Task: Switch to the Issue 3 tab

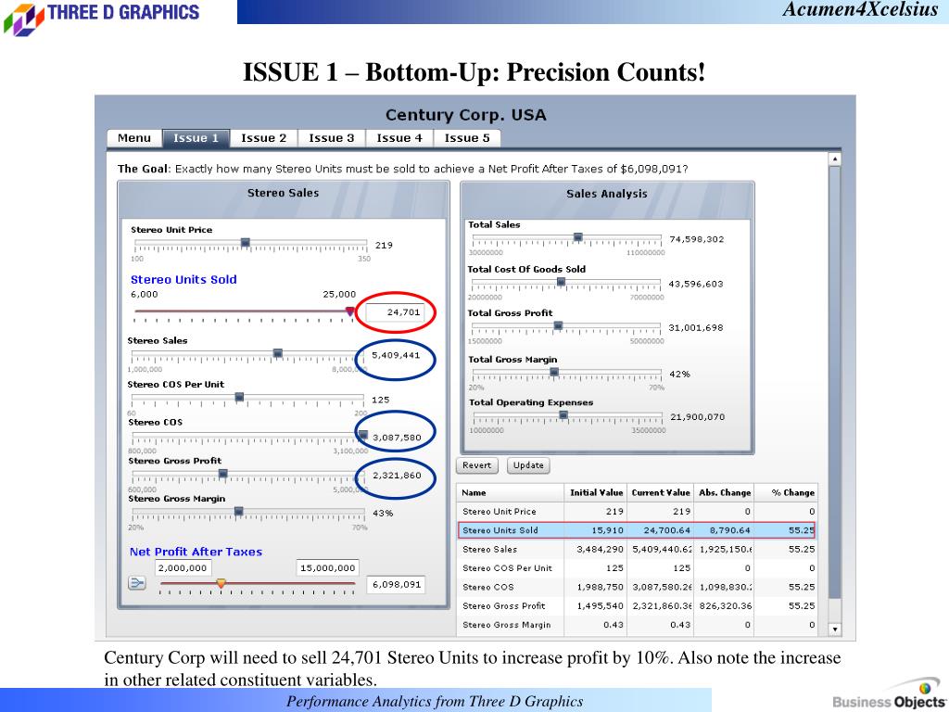Action: (331, 138)
